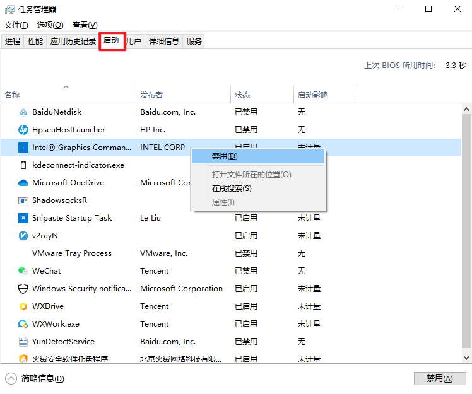Click the vertical scrollbar thumb
472x394 pixels.
coord(466,230)
